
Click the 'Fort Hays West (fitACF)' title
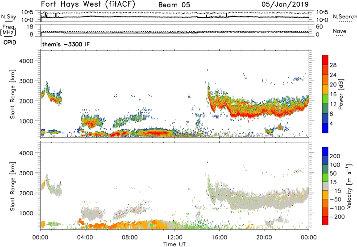(x=88, y=4)
